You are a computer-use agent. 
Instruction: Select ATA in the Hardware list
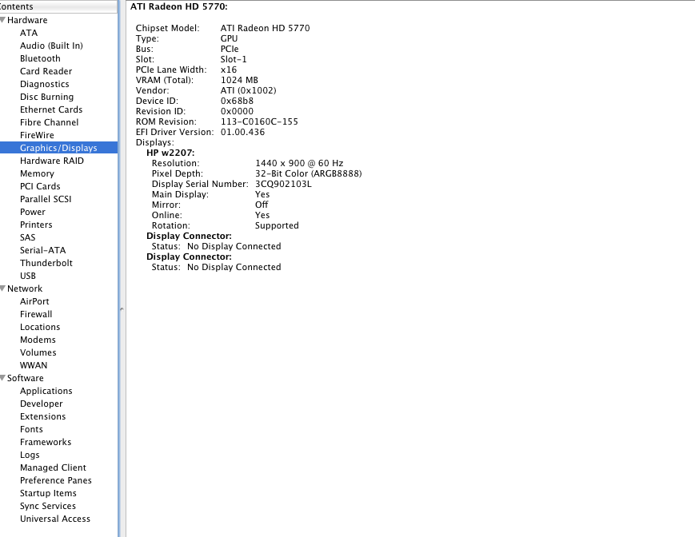pyautogui.click(x=29, y=33)
